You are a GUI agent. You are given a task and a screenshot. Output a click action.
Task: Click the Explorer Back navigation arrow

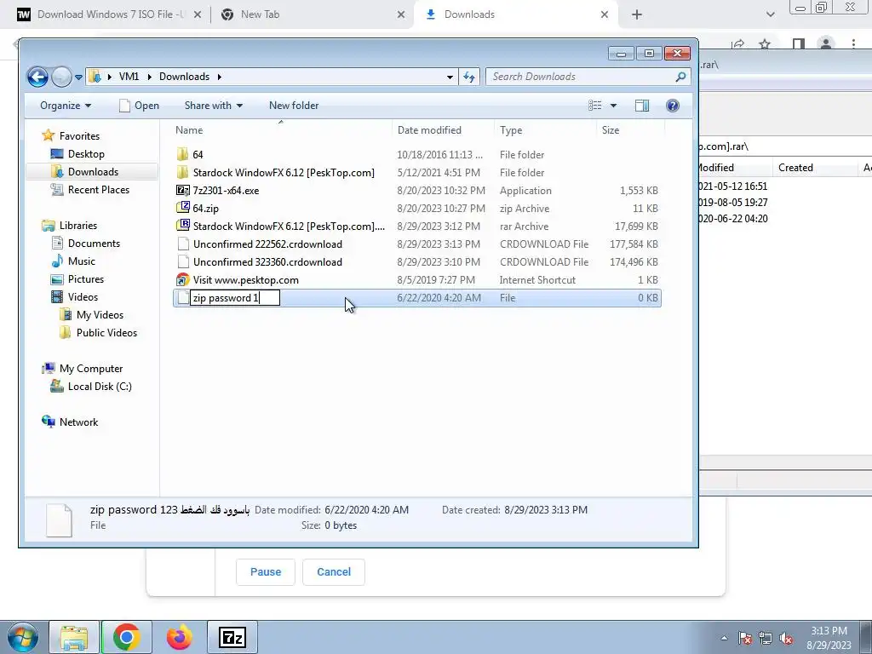[x=37, y=77]
